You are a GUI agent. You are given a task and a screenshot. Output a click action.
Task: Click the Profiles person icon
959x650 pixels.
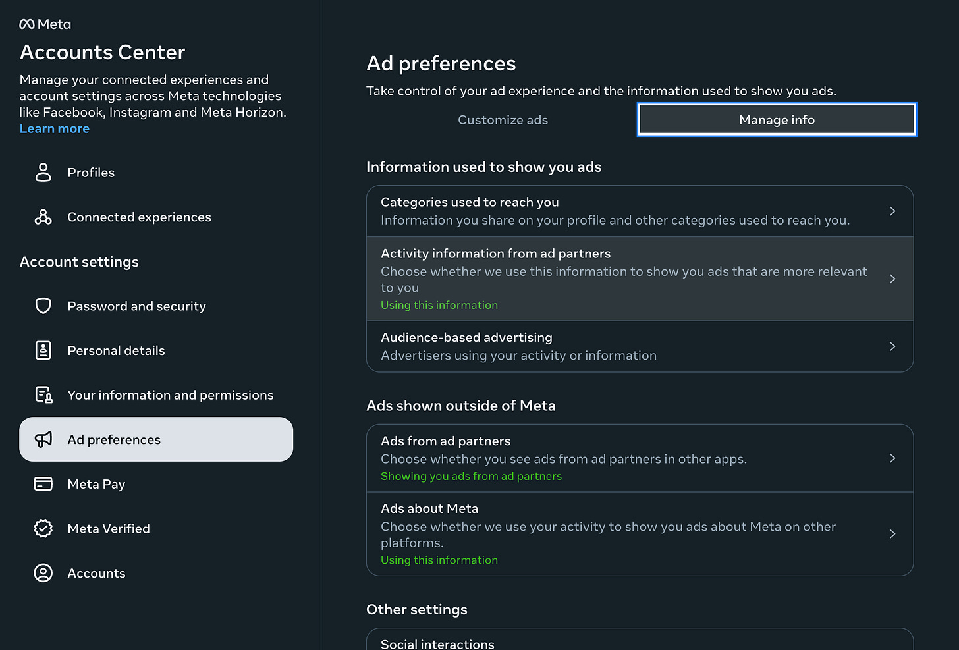[x=43, y=173]
